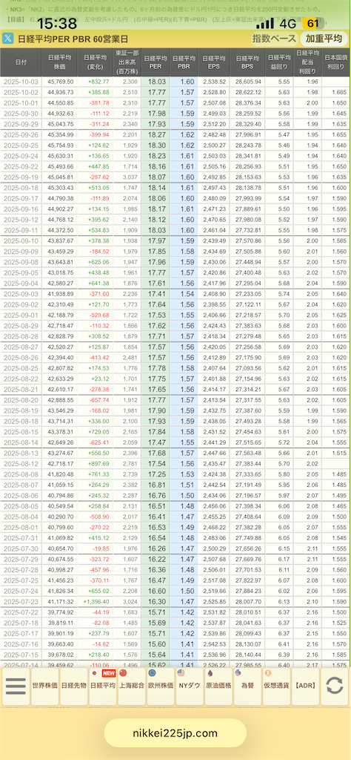Select the 2025-10-03 date cell
The image size is (351, 760).
tap(21, 82)
